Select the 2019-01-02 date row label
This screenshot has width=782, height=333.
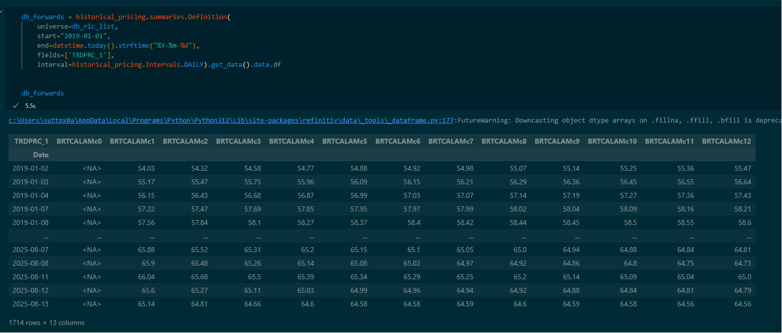click(x=31, y=168)
